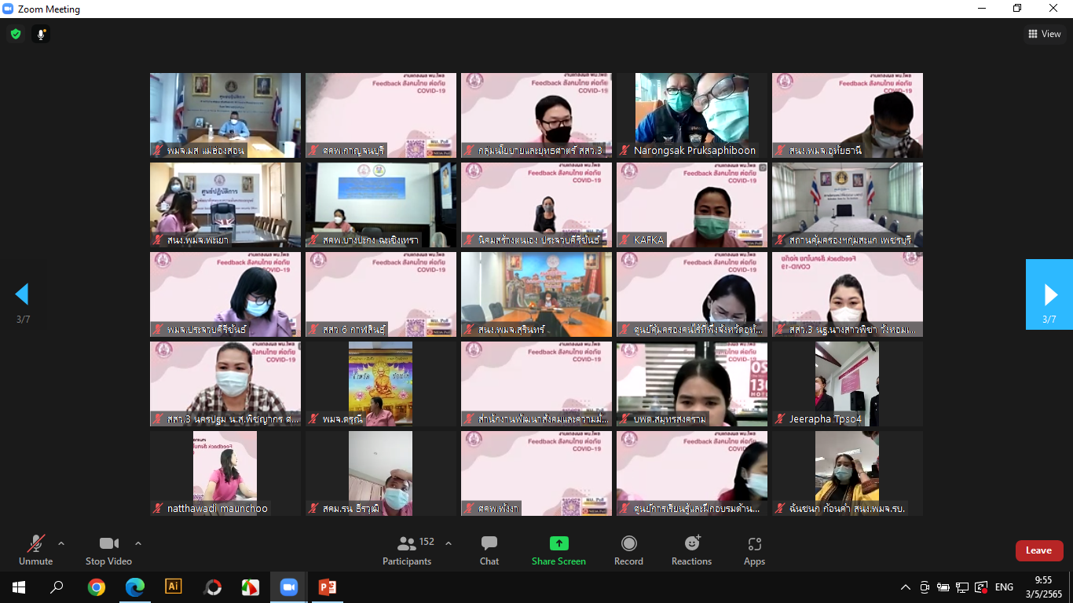
Task: Open the Reactions menu
Action: pyautogui.click(x=691, y=550)
